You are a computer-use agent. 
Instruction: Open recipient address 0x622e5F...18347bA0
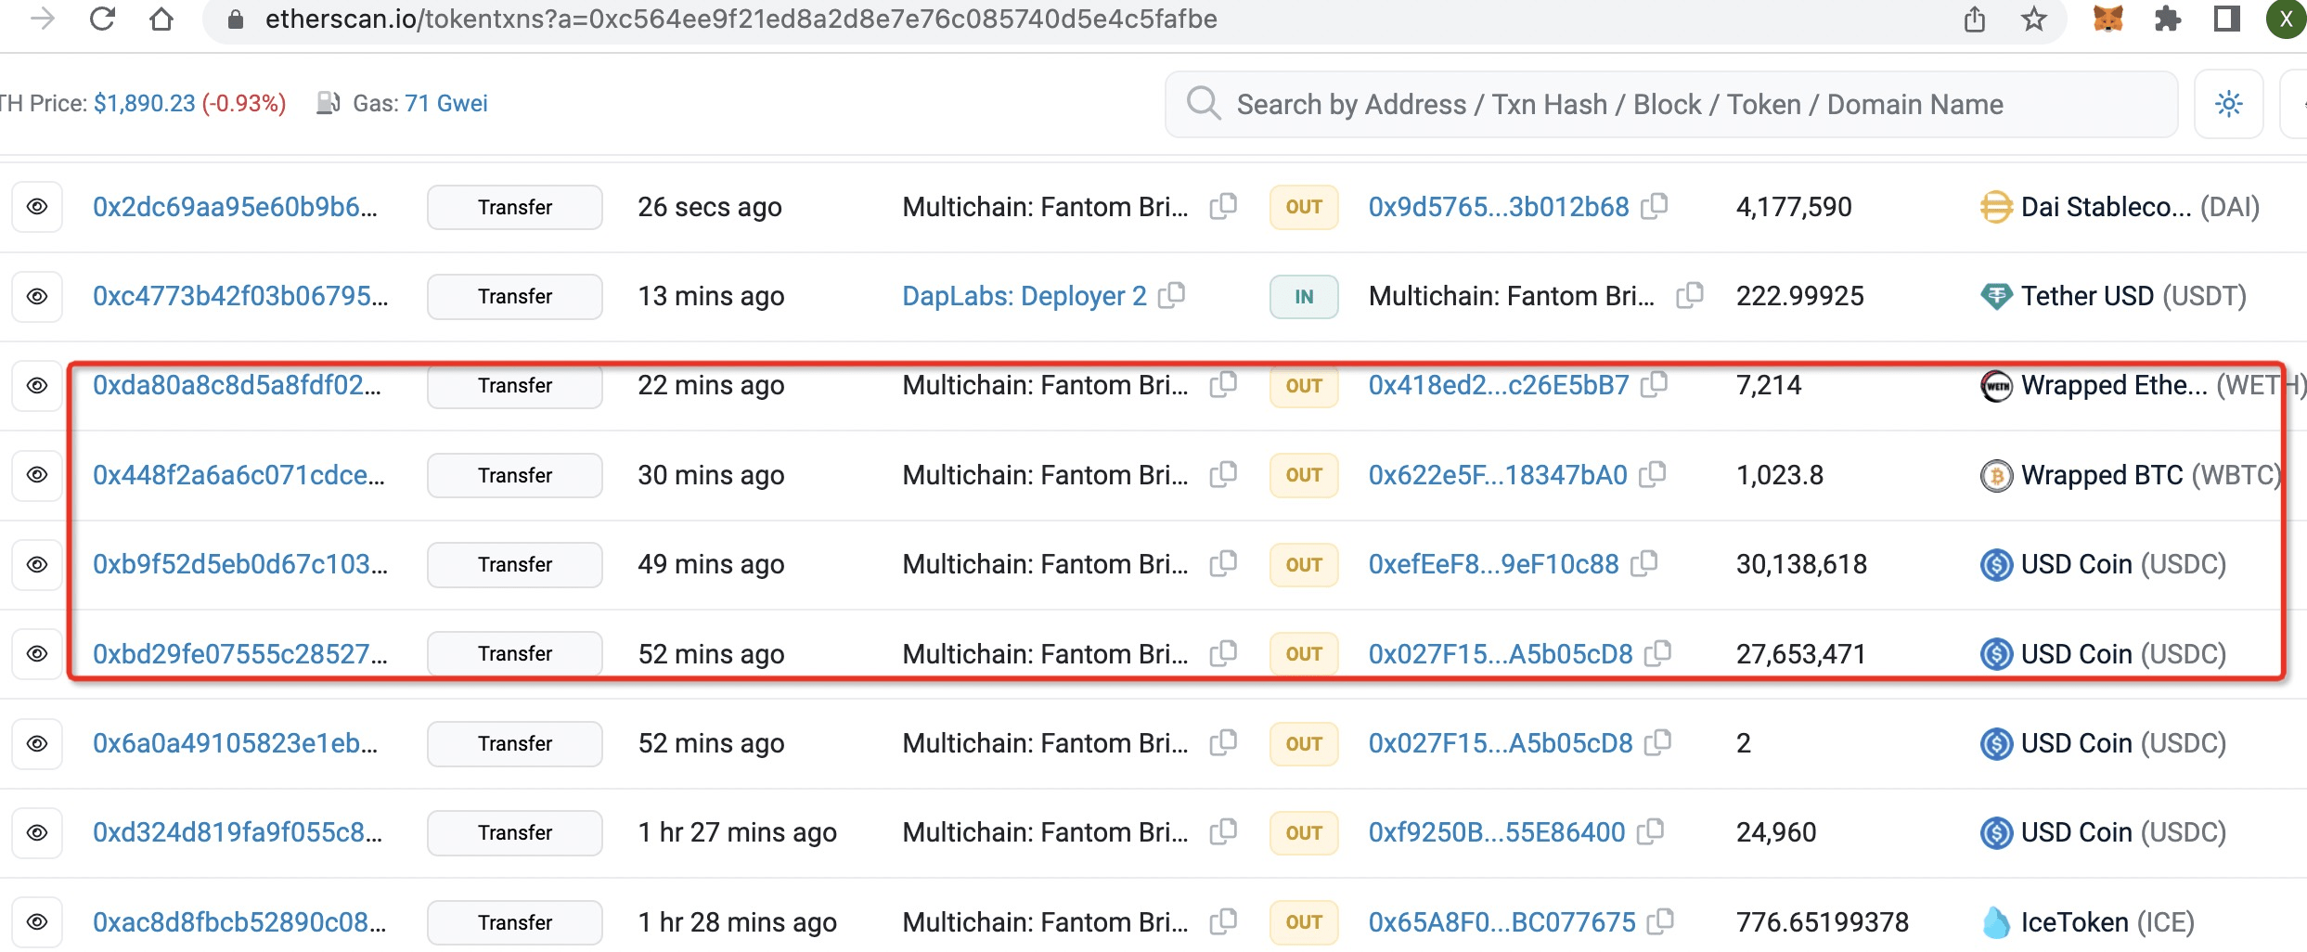coord(1498,475)
